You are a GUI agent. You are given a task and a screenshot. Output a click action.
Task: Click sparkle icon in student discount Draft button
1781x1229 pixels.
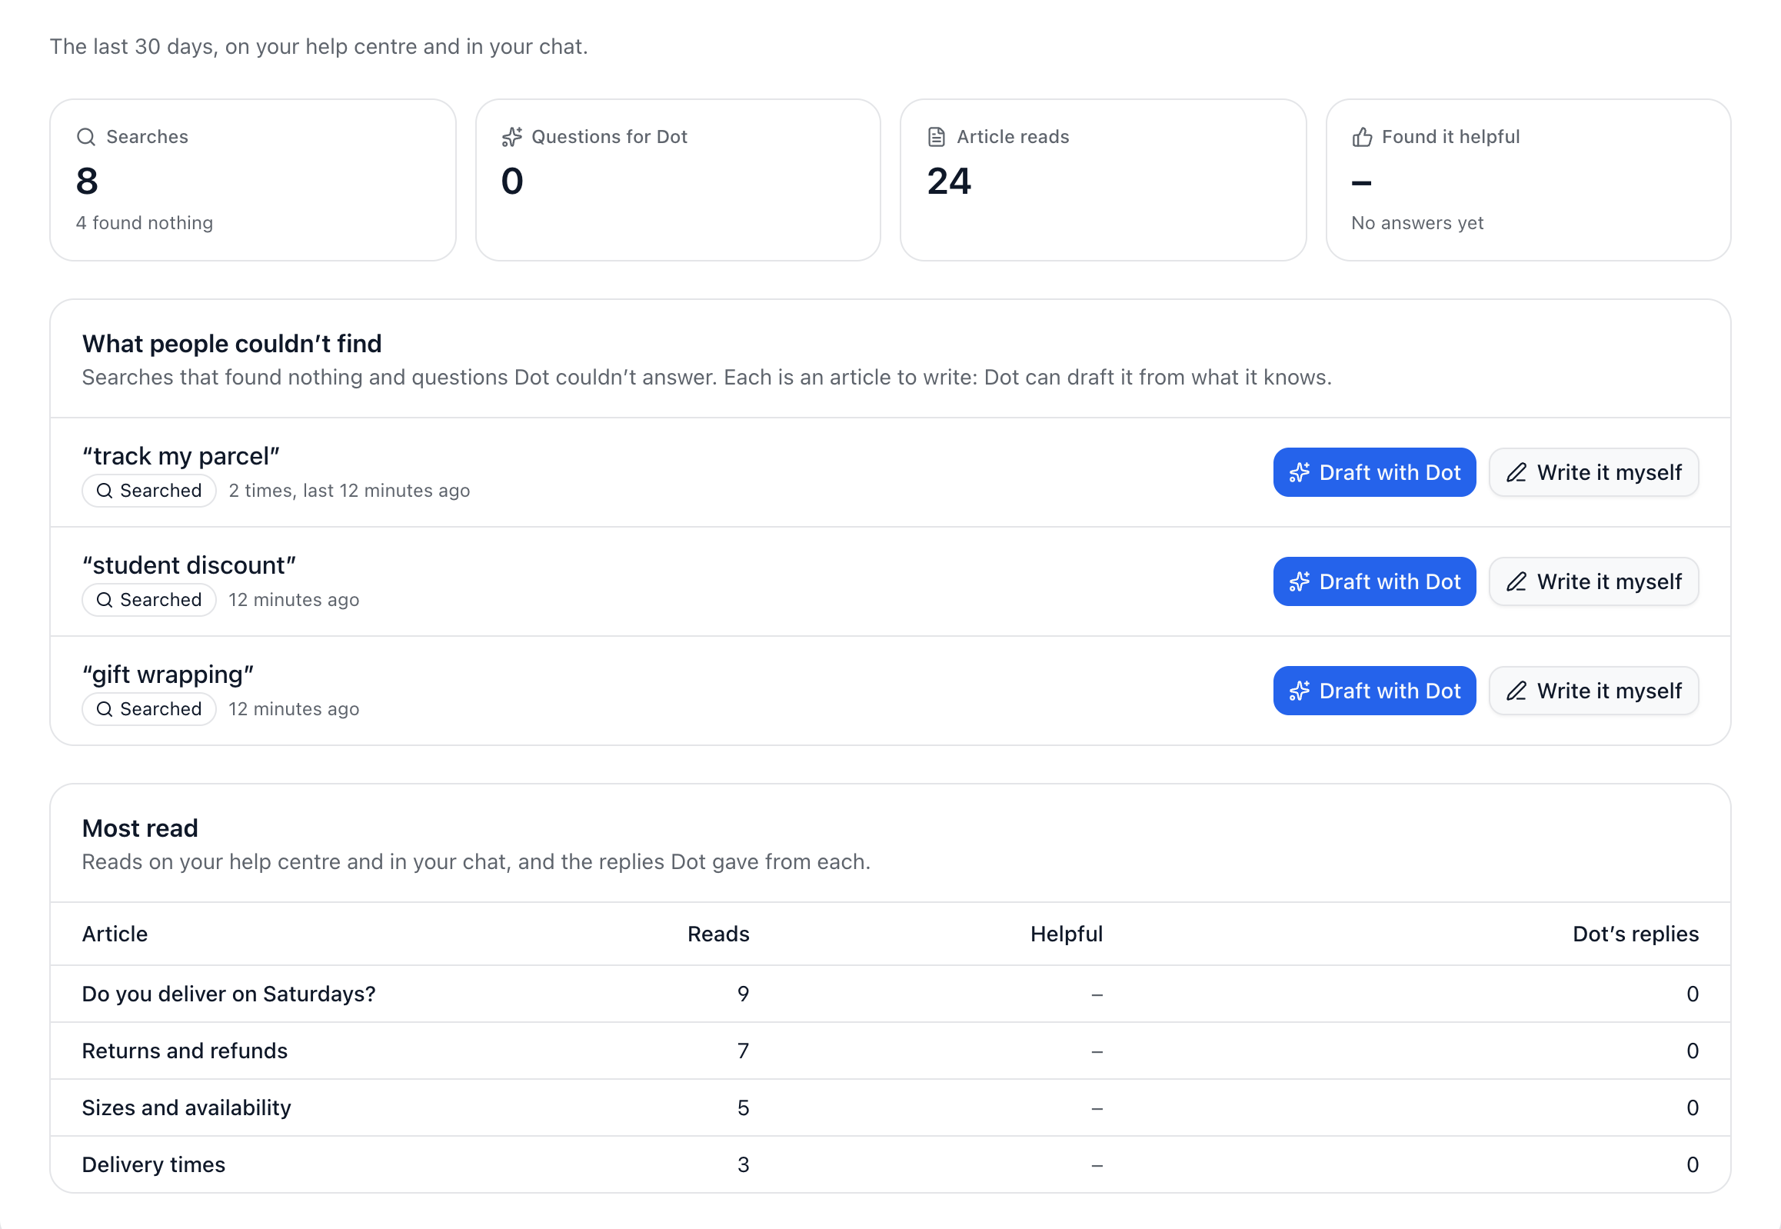point(1300,582)
